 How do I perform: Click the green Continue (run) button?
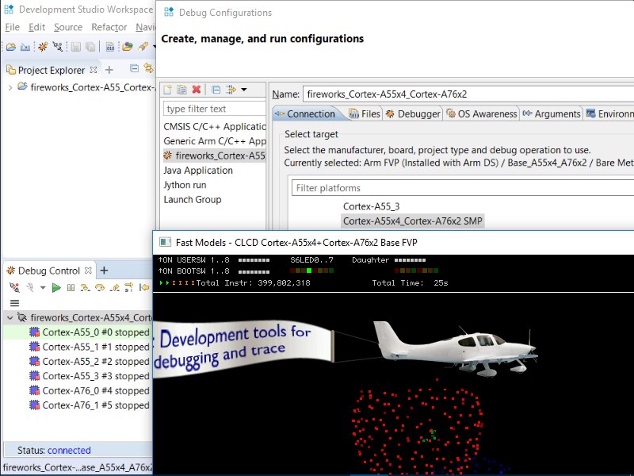pyautogui.click(x=56, y=288)
